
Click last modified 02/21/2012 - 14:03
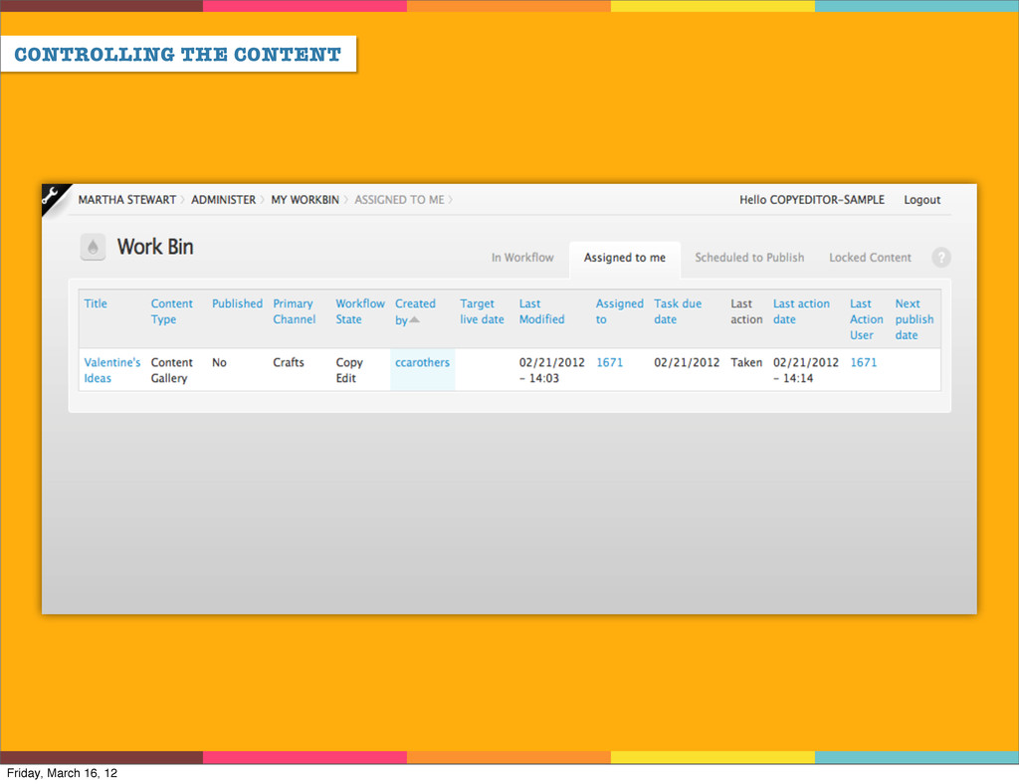[551, 370]
